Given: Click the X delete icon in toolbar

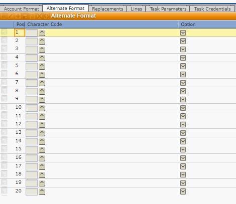Looking at the screenshot, I should tap(39, 16).
